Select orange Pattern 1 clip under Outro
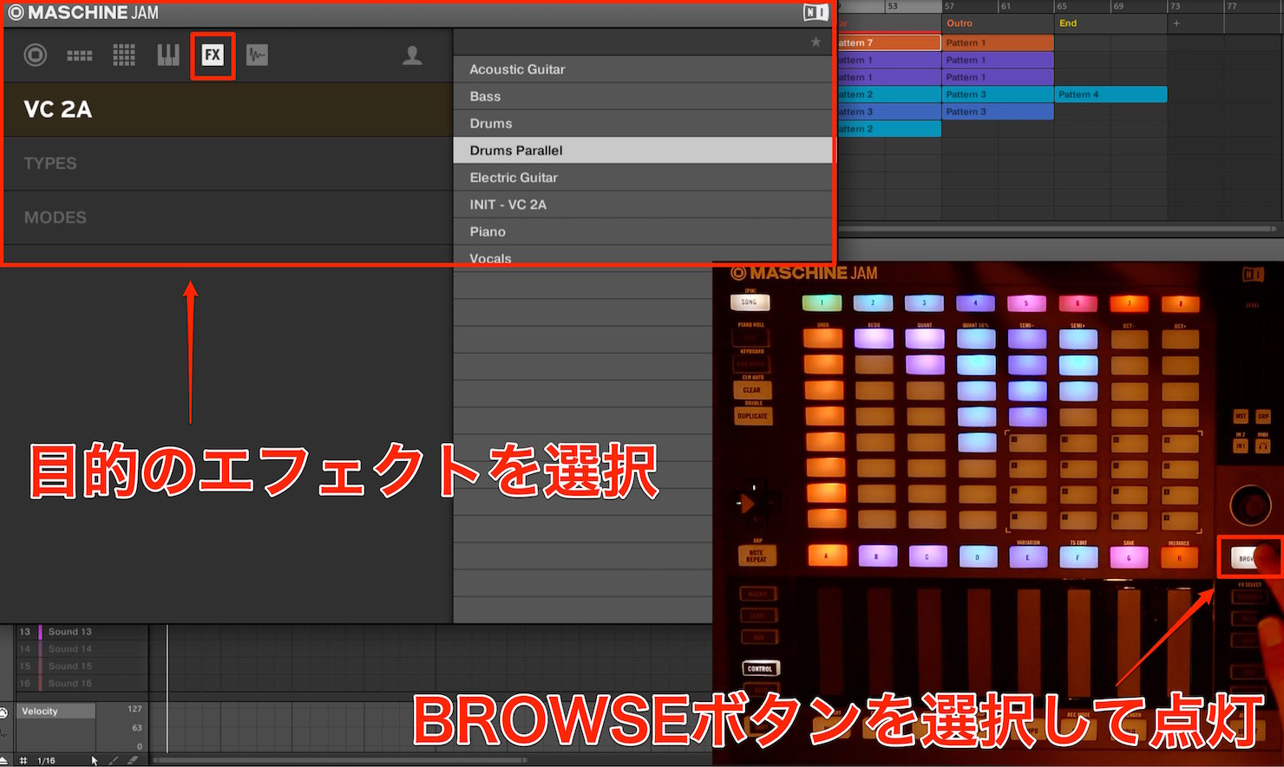Image resolution: width=1284 pixels, height=767 pixels. 998,42
